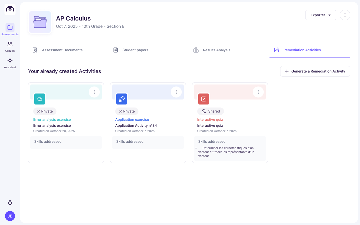Image resolution: width=360 pixels, height=225 pixels.
Task: Open options menu on Application Activity card
Action: coord(176,92)
